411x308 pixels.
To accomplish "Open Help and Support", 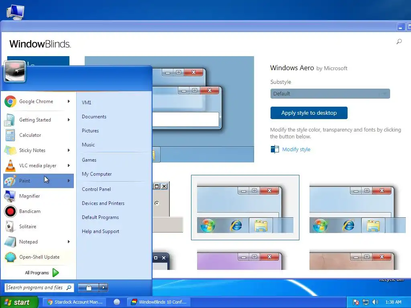I will 100,231.
